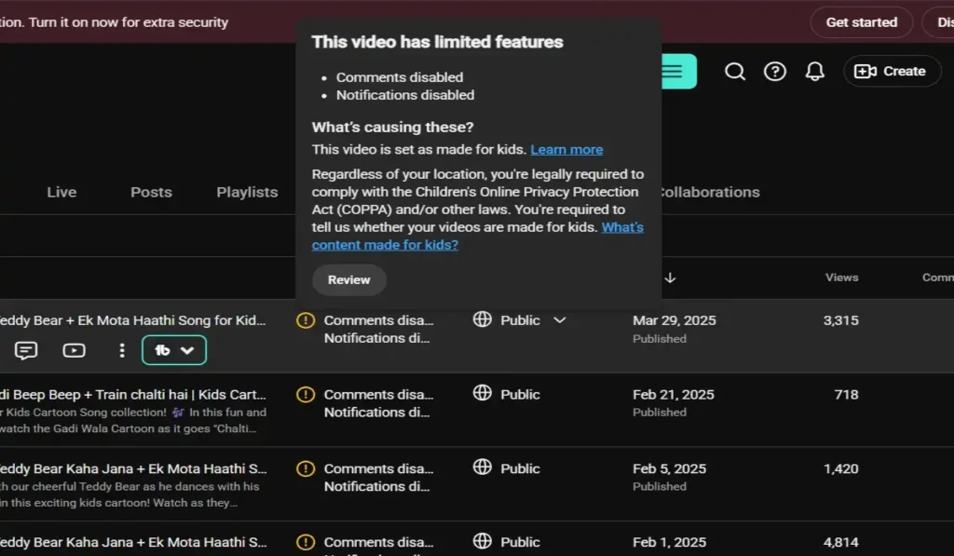
Task: Sort by date using the down arrow
Action: 670,278
